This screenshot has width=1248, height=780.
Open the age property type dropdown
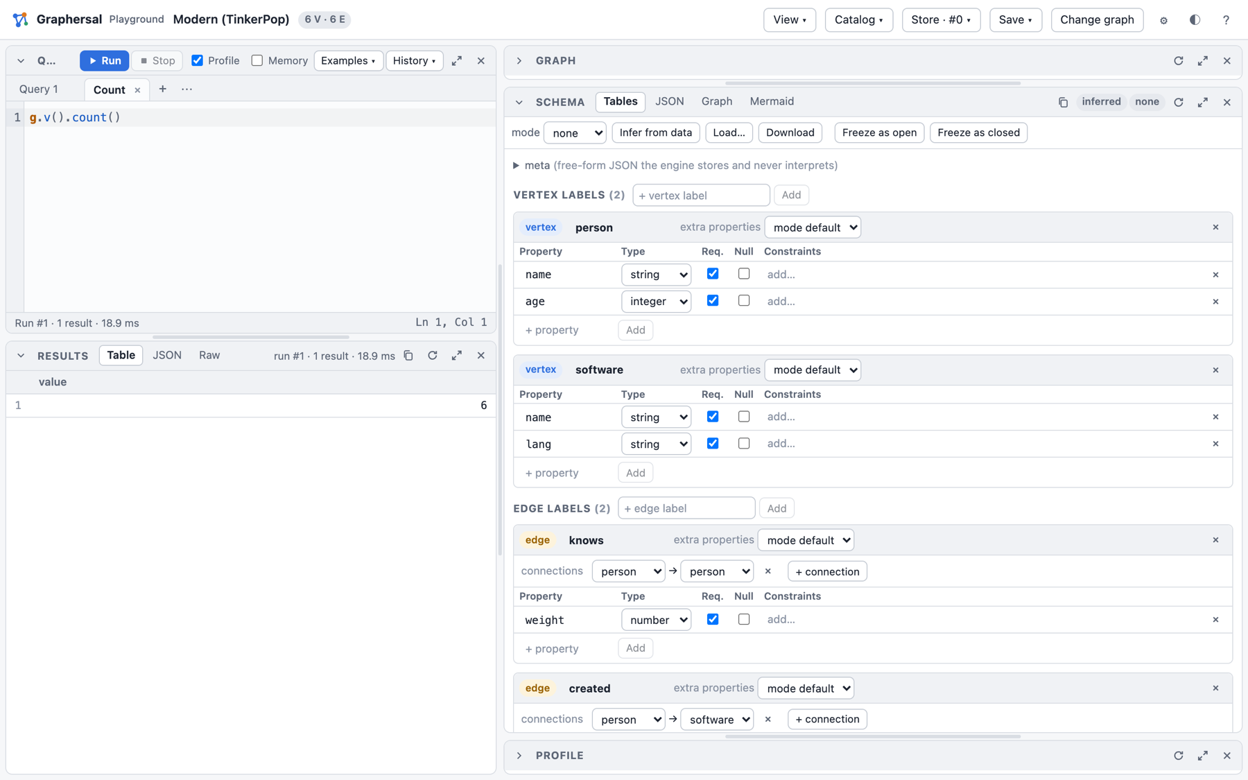click(x=656, y=302)
